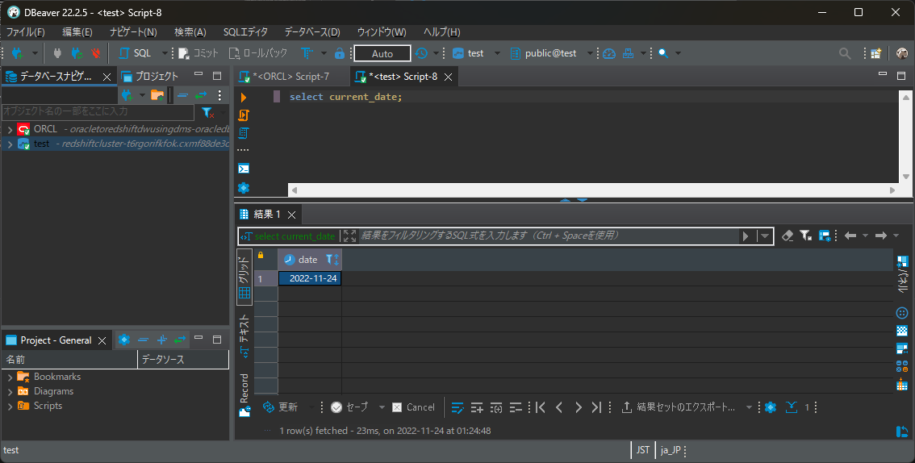Image resolution: width=915 pixels, height=463 pixels.
Task: Click the 更新 (refresh) button
Action: click(x=281, y=407)
